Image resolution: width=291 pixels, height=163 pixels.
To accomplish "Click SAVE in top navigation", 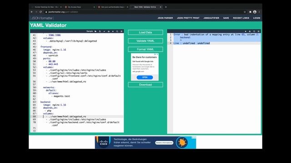I will click(226, 18).
